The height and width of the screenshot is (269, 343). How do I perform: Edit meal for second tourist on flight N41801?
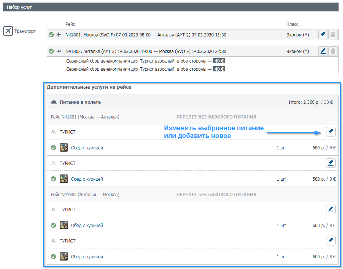tap(331, 163)
